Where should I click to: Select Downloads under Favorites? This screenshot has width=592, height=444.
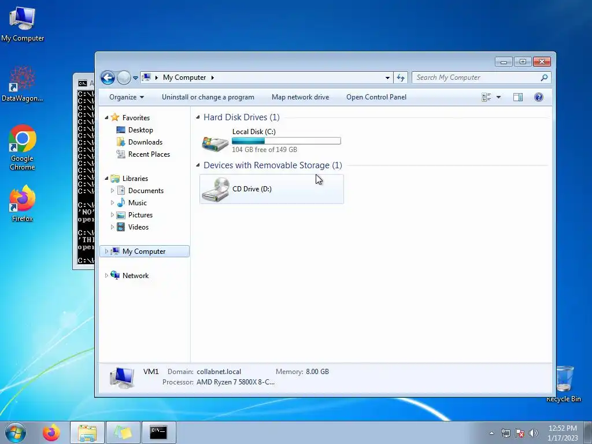pyautogui.click(x=145, y=142)
